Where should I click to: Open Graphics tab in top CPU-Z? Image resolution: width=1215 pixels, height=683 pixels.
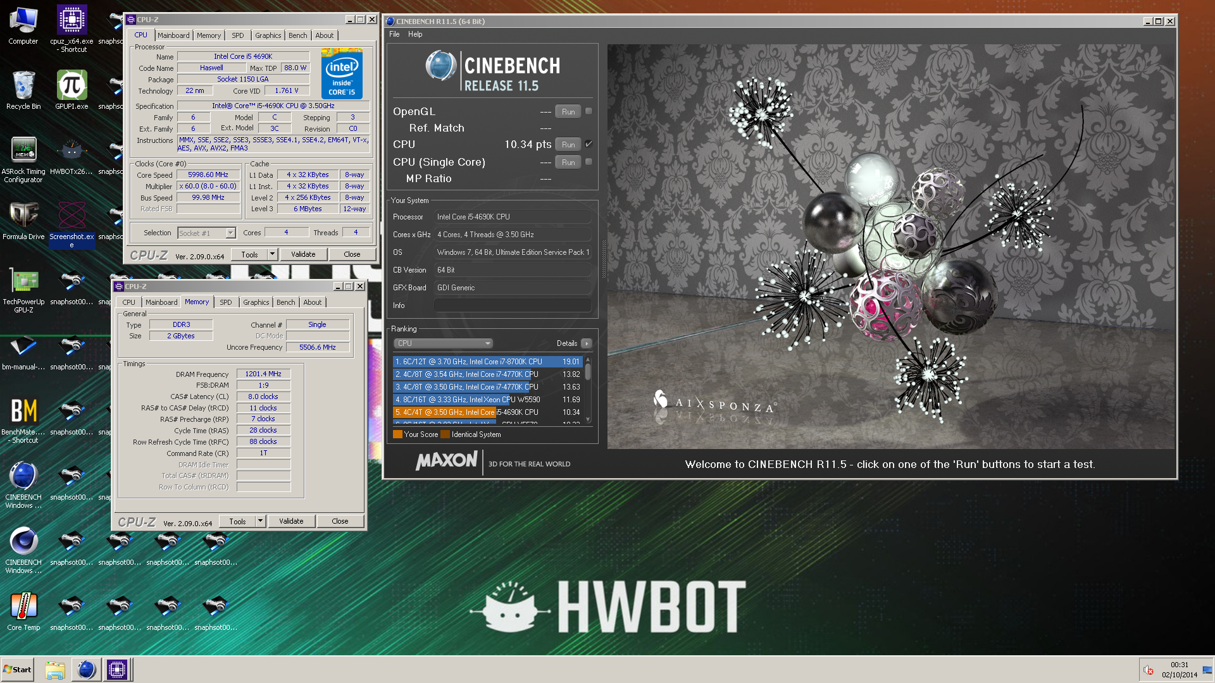(268, 35)
